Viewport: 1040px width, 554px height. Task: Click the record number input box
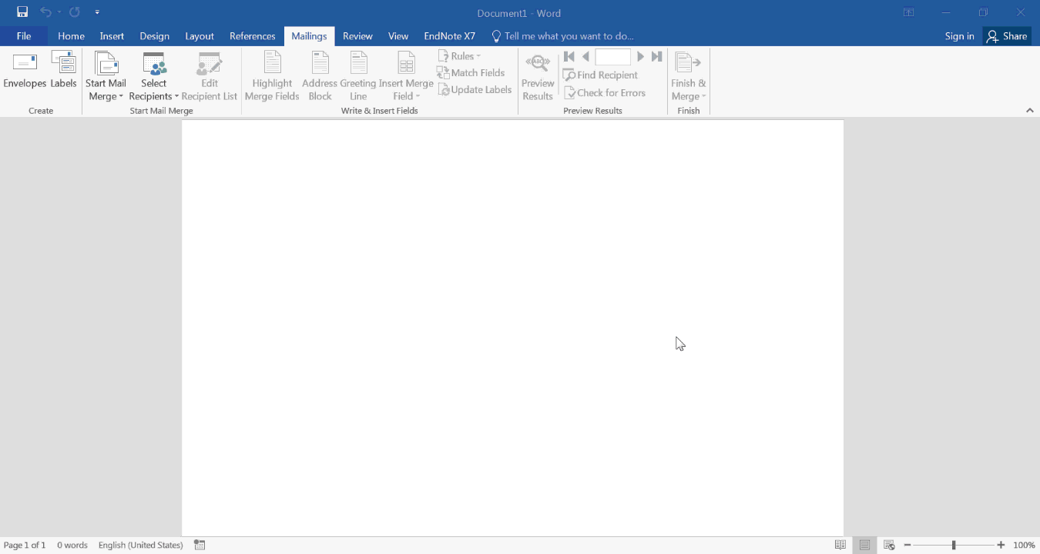(x=613, y=56)
